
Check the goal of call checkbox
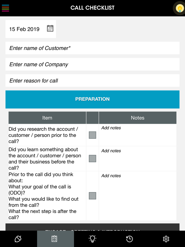(92, 196)
